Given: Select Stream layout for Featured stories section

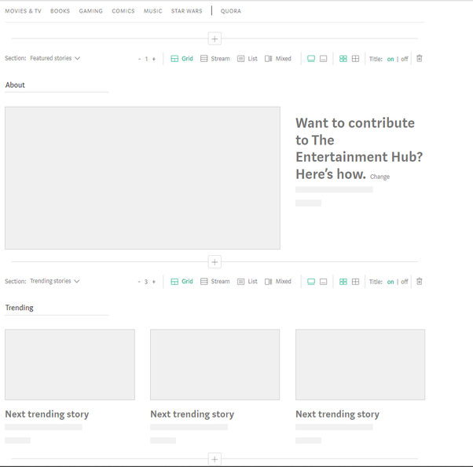Looking at the screenshot, I should coord(215,58).
